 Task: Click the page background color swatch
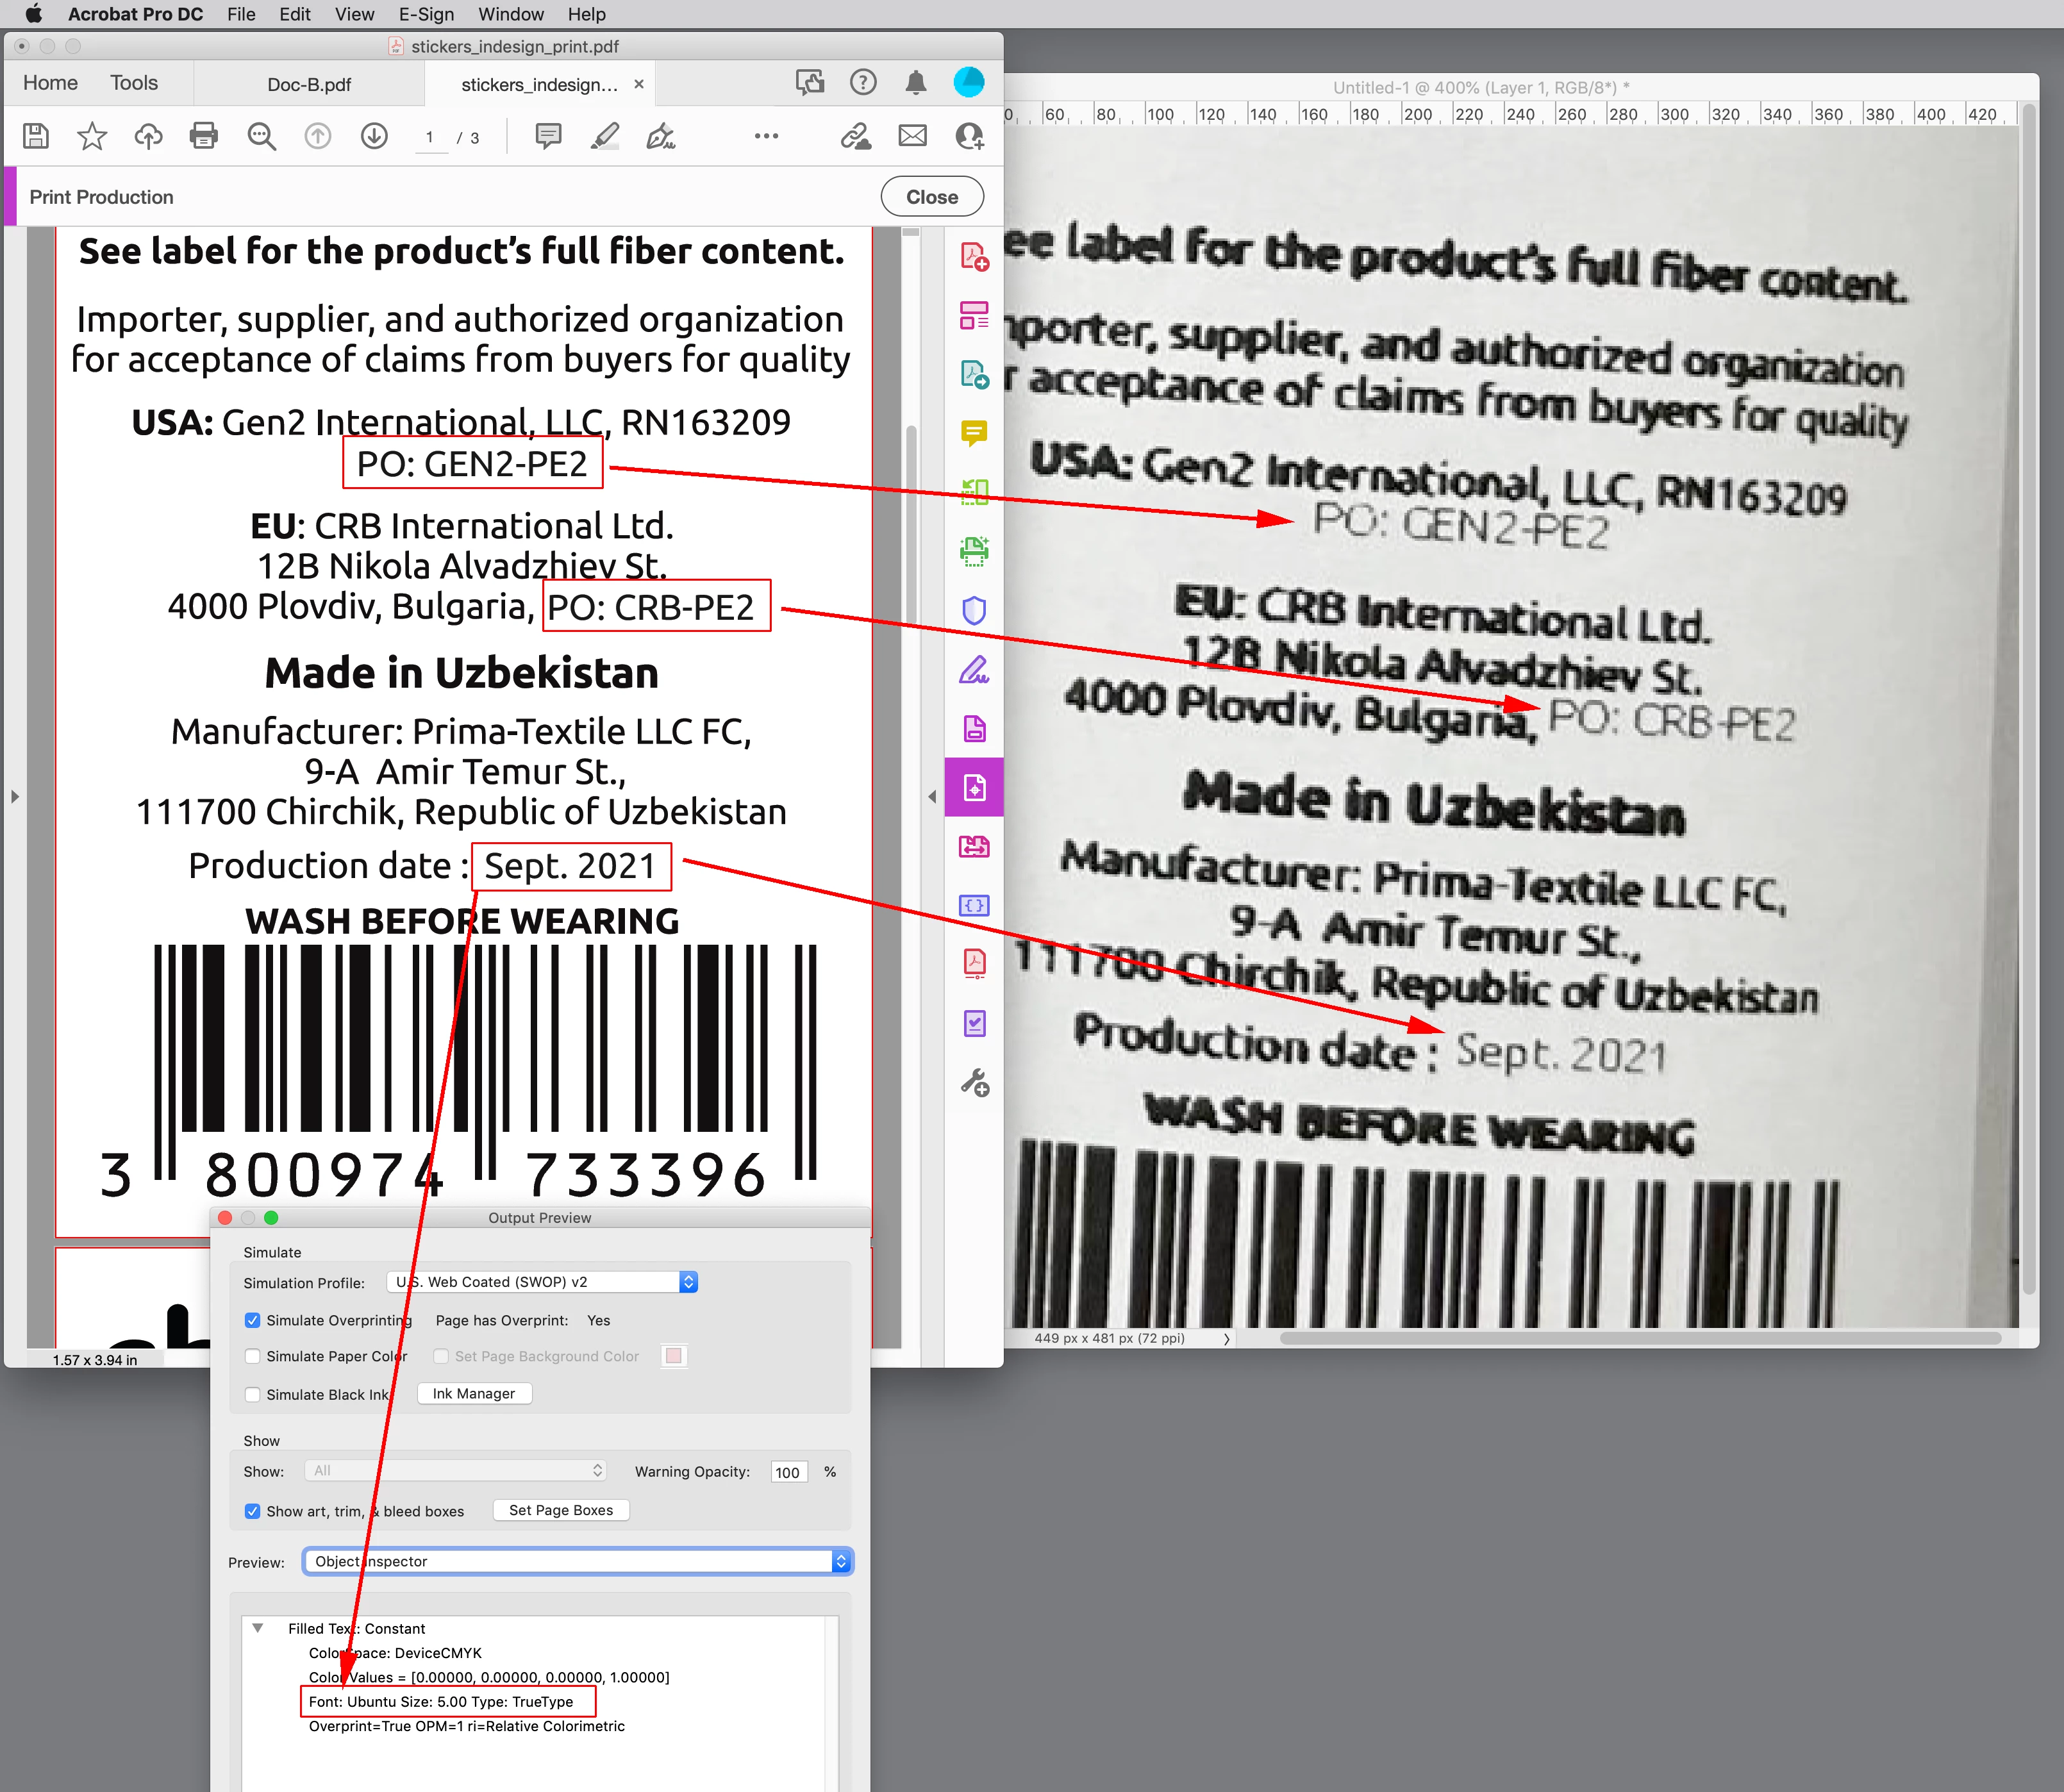coord(673,1356)
